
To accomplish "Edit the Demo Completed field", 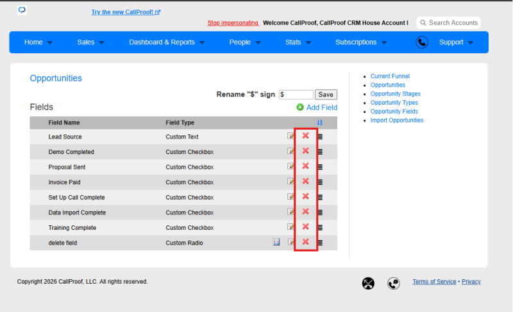I will pos(290,151).
